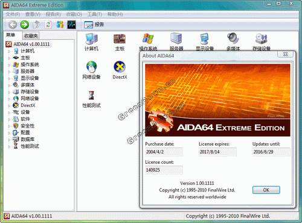Expand the 存储设备 tree node arrow
The width and height of the screenshot is (302, 223).
pos(9,92)
